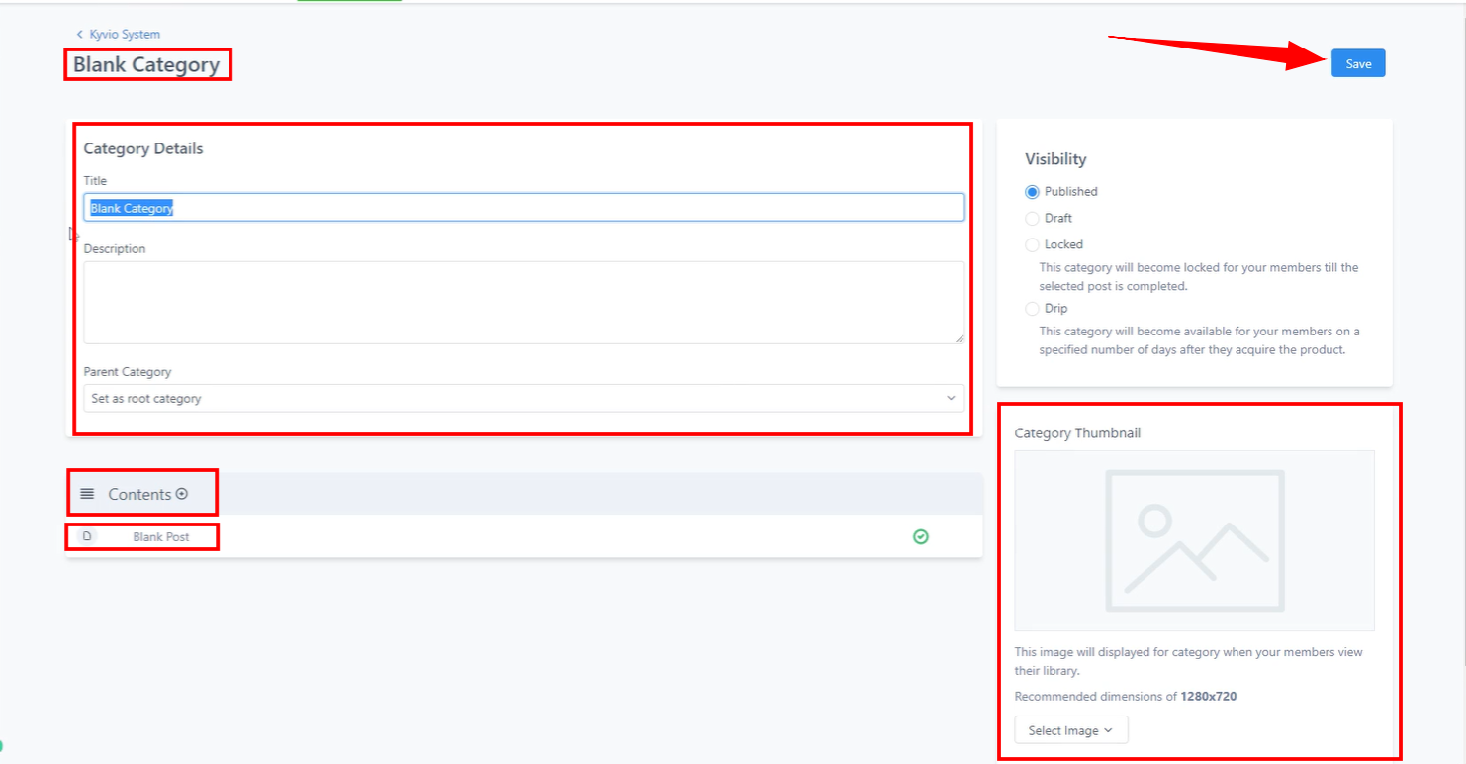Click the Parent Category dropdown chevron arrow

951,398
